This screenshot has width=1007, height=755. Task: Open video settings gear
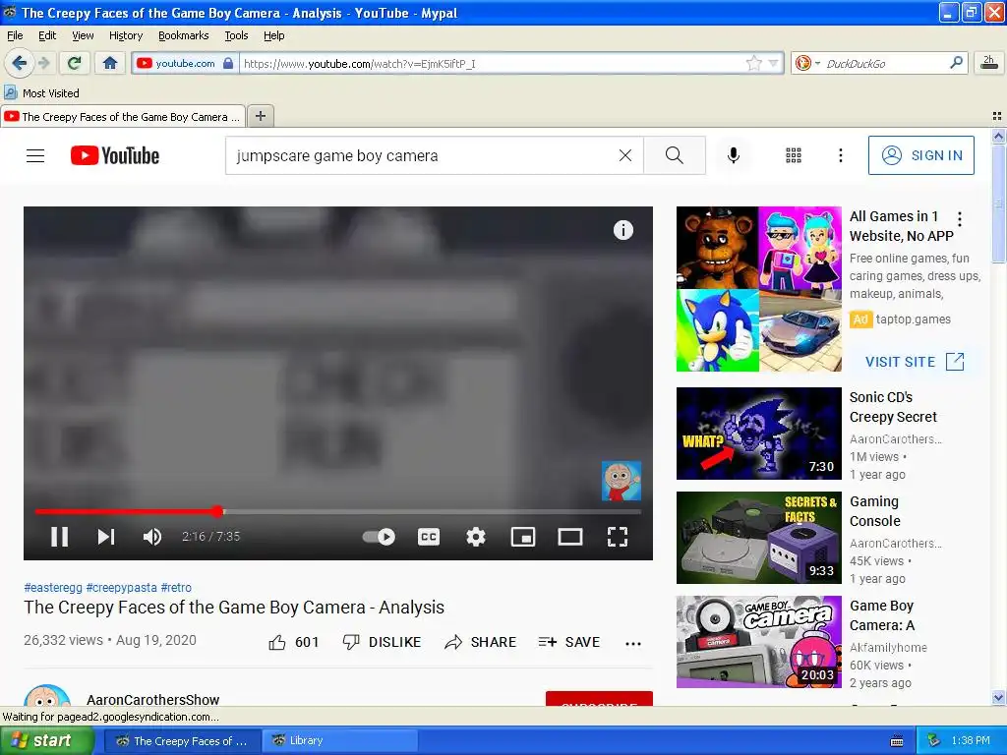[x=475, y=537]
